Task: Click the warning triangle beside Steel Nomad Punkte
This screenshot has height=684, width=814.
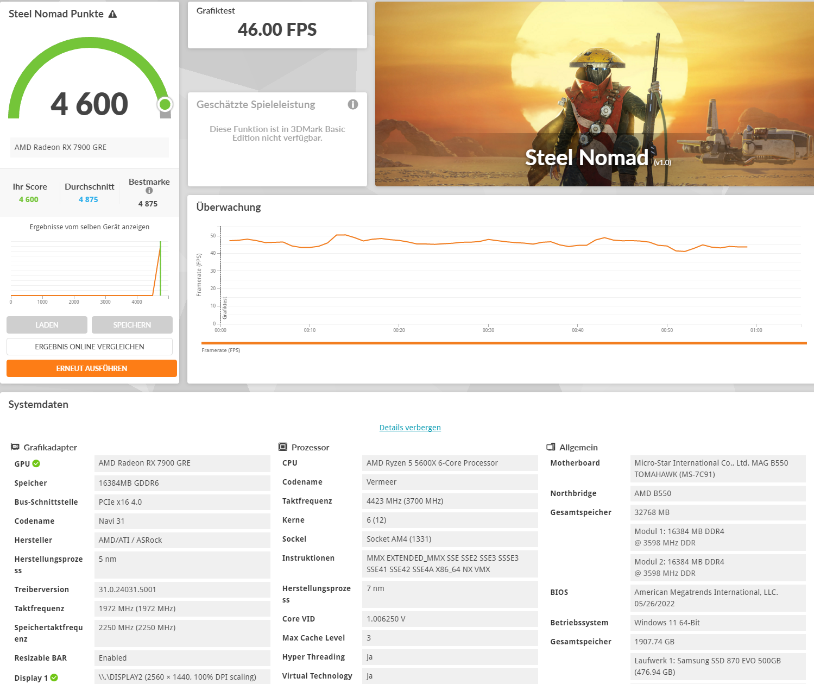Action: pos(112,14)
